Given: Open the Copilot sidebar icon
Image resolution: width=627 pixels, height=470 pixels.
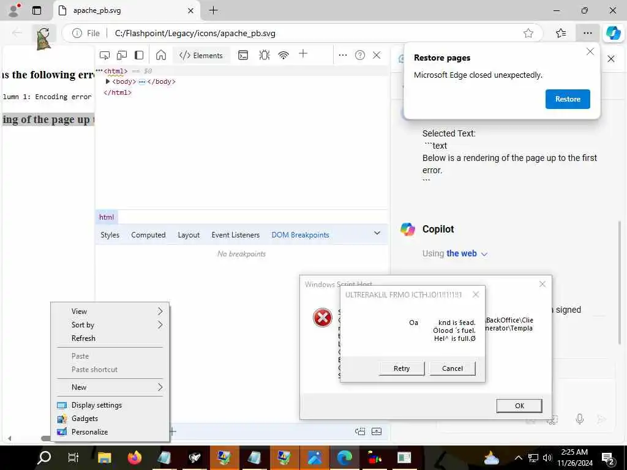Looking at the screenshot, I should point(613,33).
